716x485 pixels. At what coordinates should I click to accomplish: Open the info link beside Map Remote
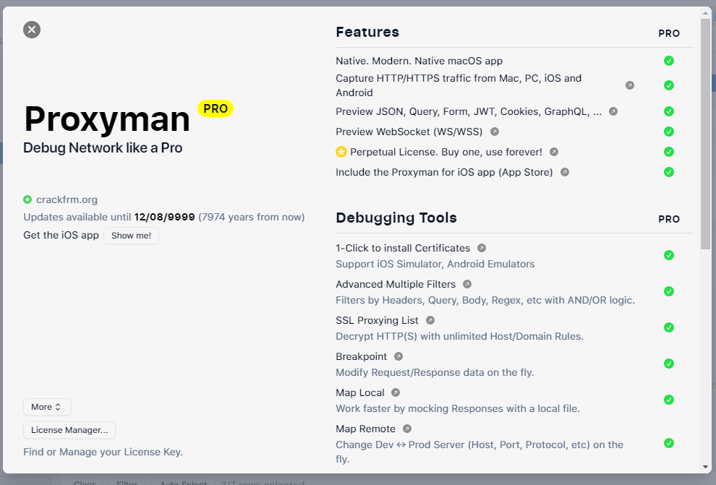[407, 429]
